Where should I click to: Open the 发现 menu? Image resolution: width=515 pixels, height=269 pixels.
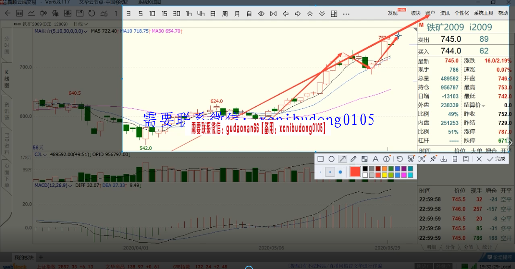(x=393, y=13)
